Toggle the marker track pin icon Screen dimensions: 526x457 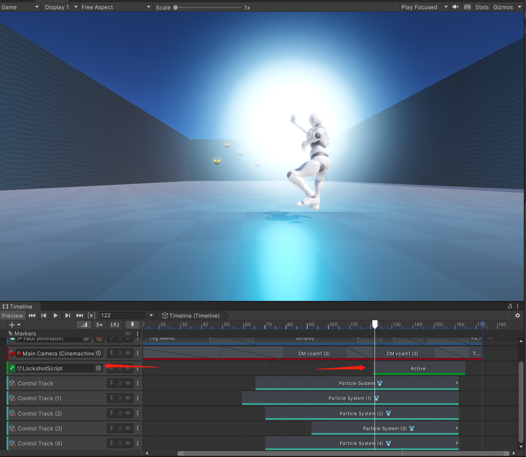[133, 325]
